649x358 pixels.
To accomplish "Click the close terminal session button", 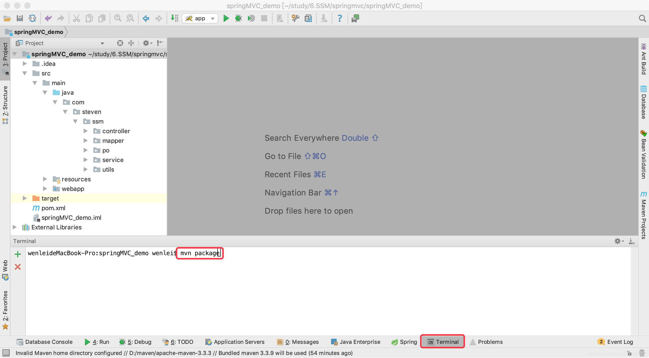I will pyautogui.click(x=18, y=266).
